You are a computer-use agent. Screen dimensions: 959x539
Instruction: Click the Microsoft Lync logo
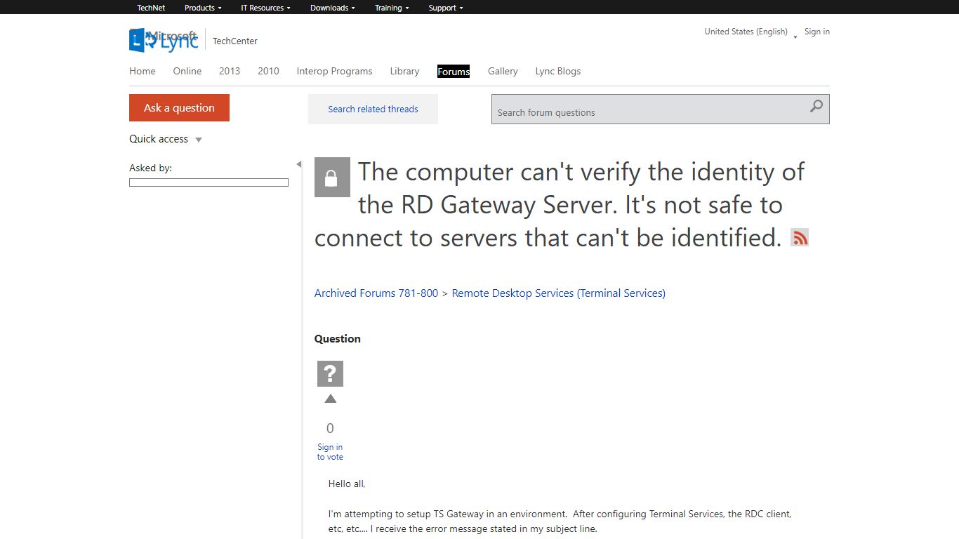tap(164, 40)
